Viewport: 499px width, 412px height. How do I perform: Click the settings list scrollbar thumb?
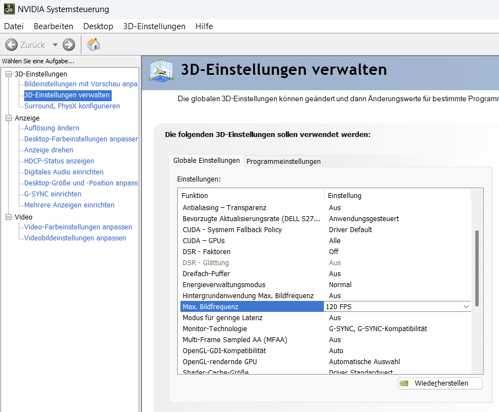[x=477, y=268]
